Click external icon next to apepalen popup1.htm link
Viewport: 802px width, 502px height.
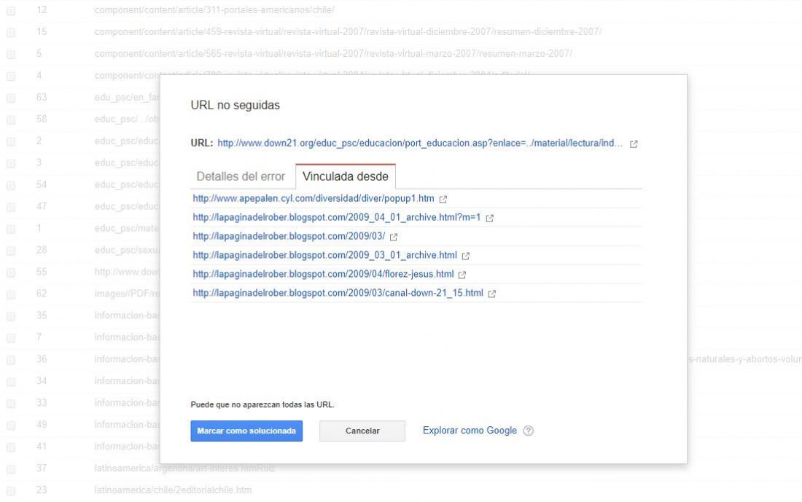pos(443,199)
